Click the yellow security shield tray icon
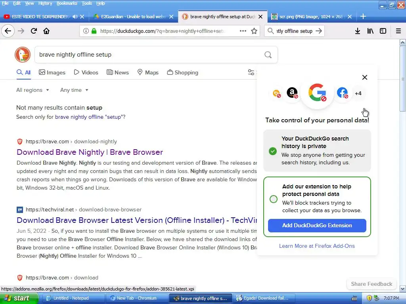406x304 pixels. pos(369,298)
